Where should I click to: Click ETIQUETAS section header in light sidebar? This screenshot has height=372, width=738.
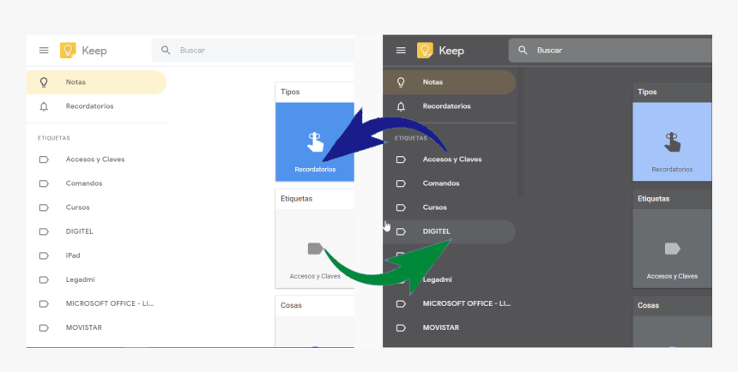[54, 138]
